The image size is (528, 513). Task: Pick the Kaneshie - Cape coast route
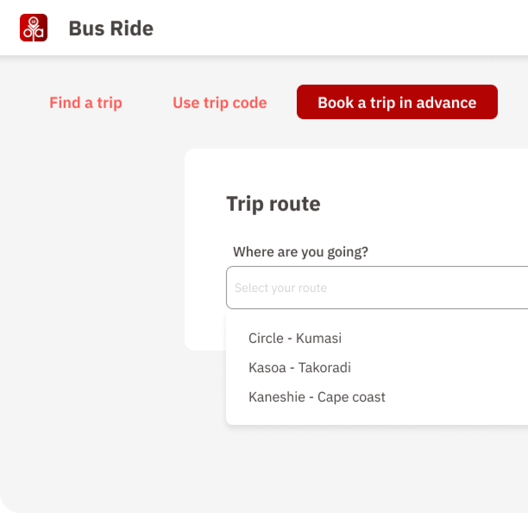(317, 397)
